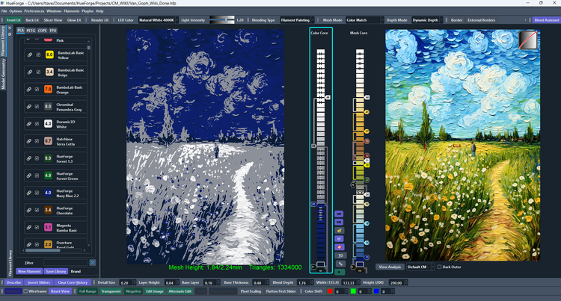Expand the Default CM dropdown
This screenshot has height=301, width=561.
point(420,267)
